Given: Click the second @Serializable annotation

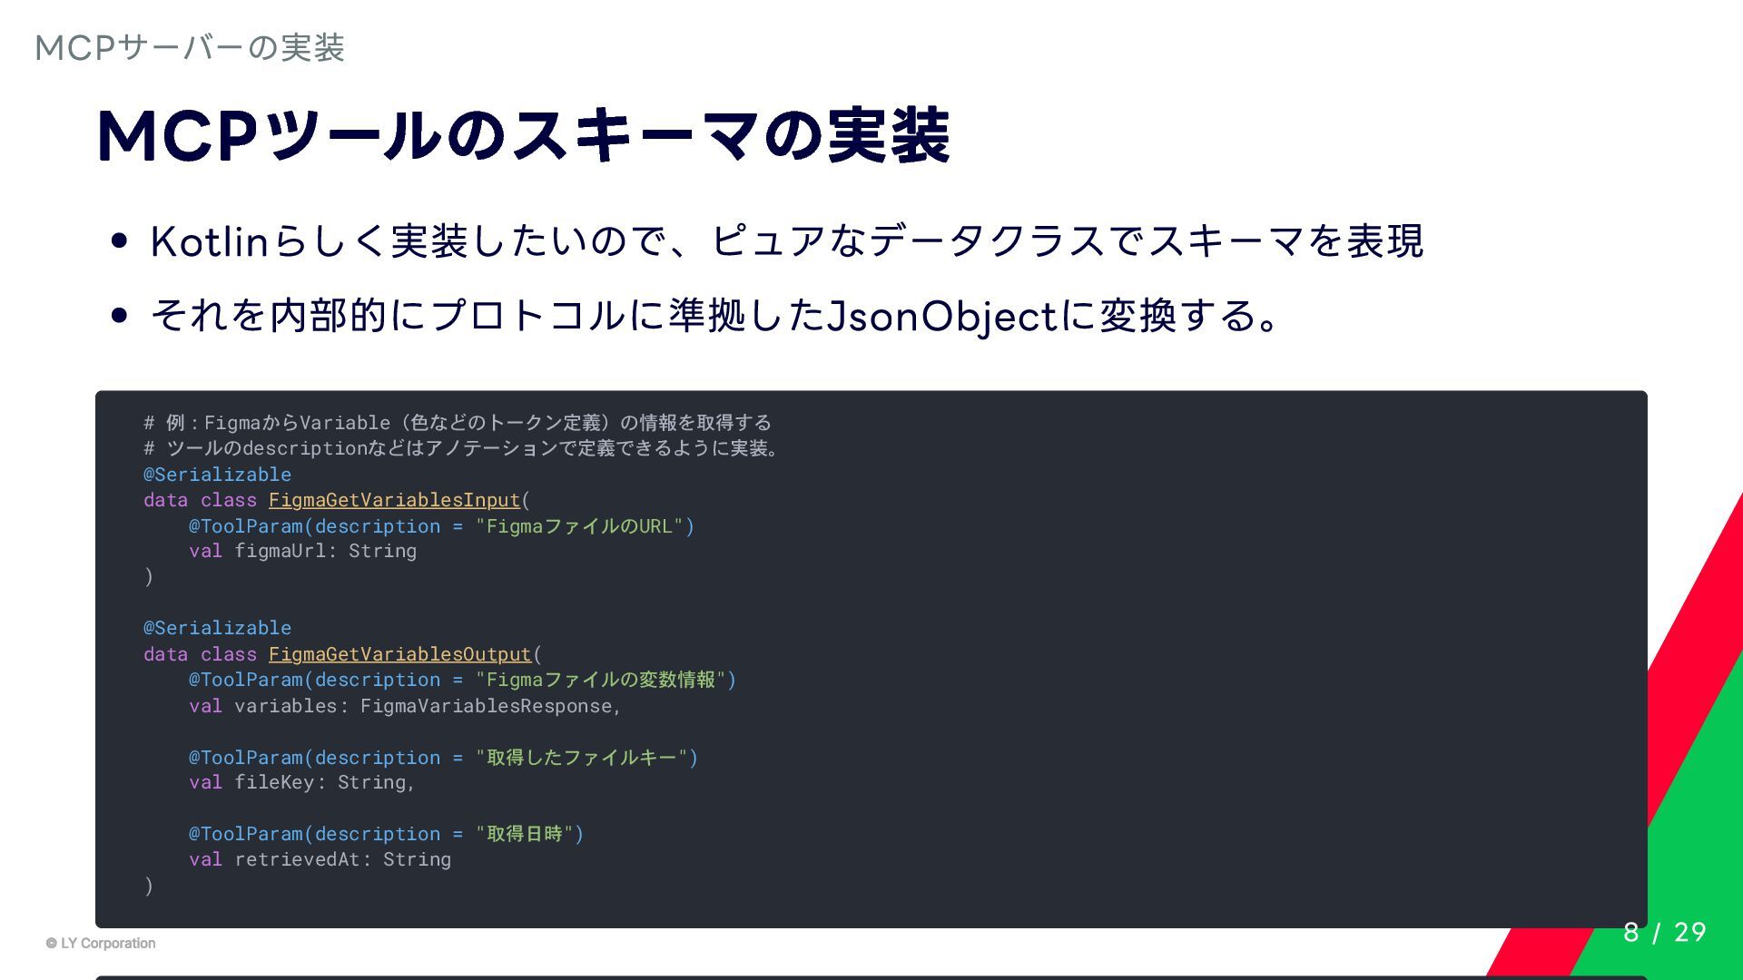Looking at the screenshot, I should tap(217, 628).
